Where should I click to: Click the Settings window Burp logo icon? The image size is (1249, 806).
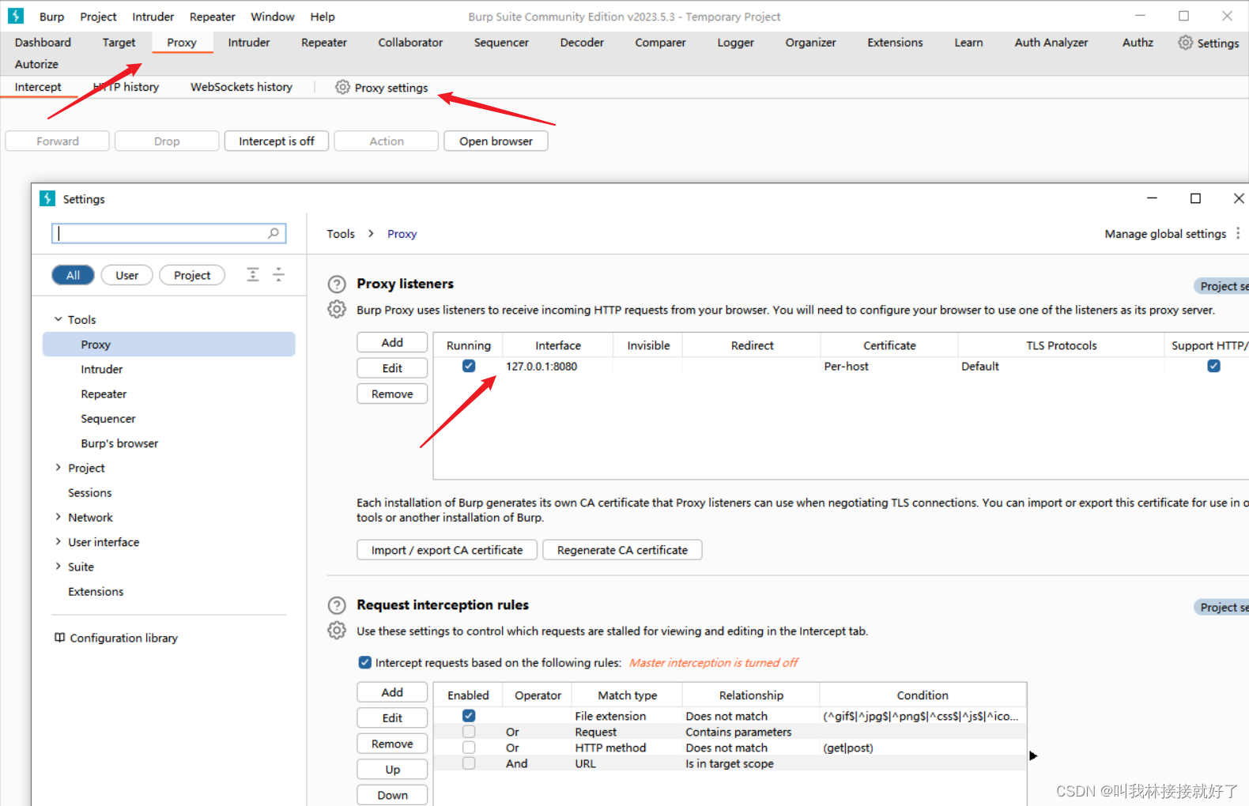click(x=47, y=198)
